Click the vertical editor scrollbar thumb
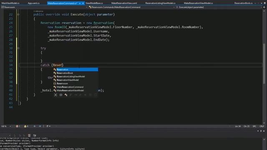 click(x=264, y=64)
